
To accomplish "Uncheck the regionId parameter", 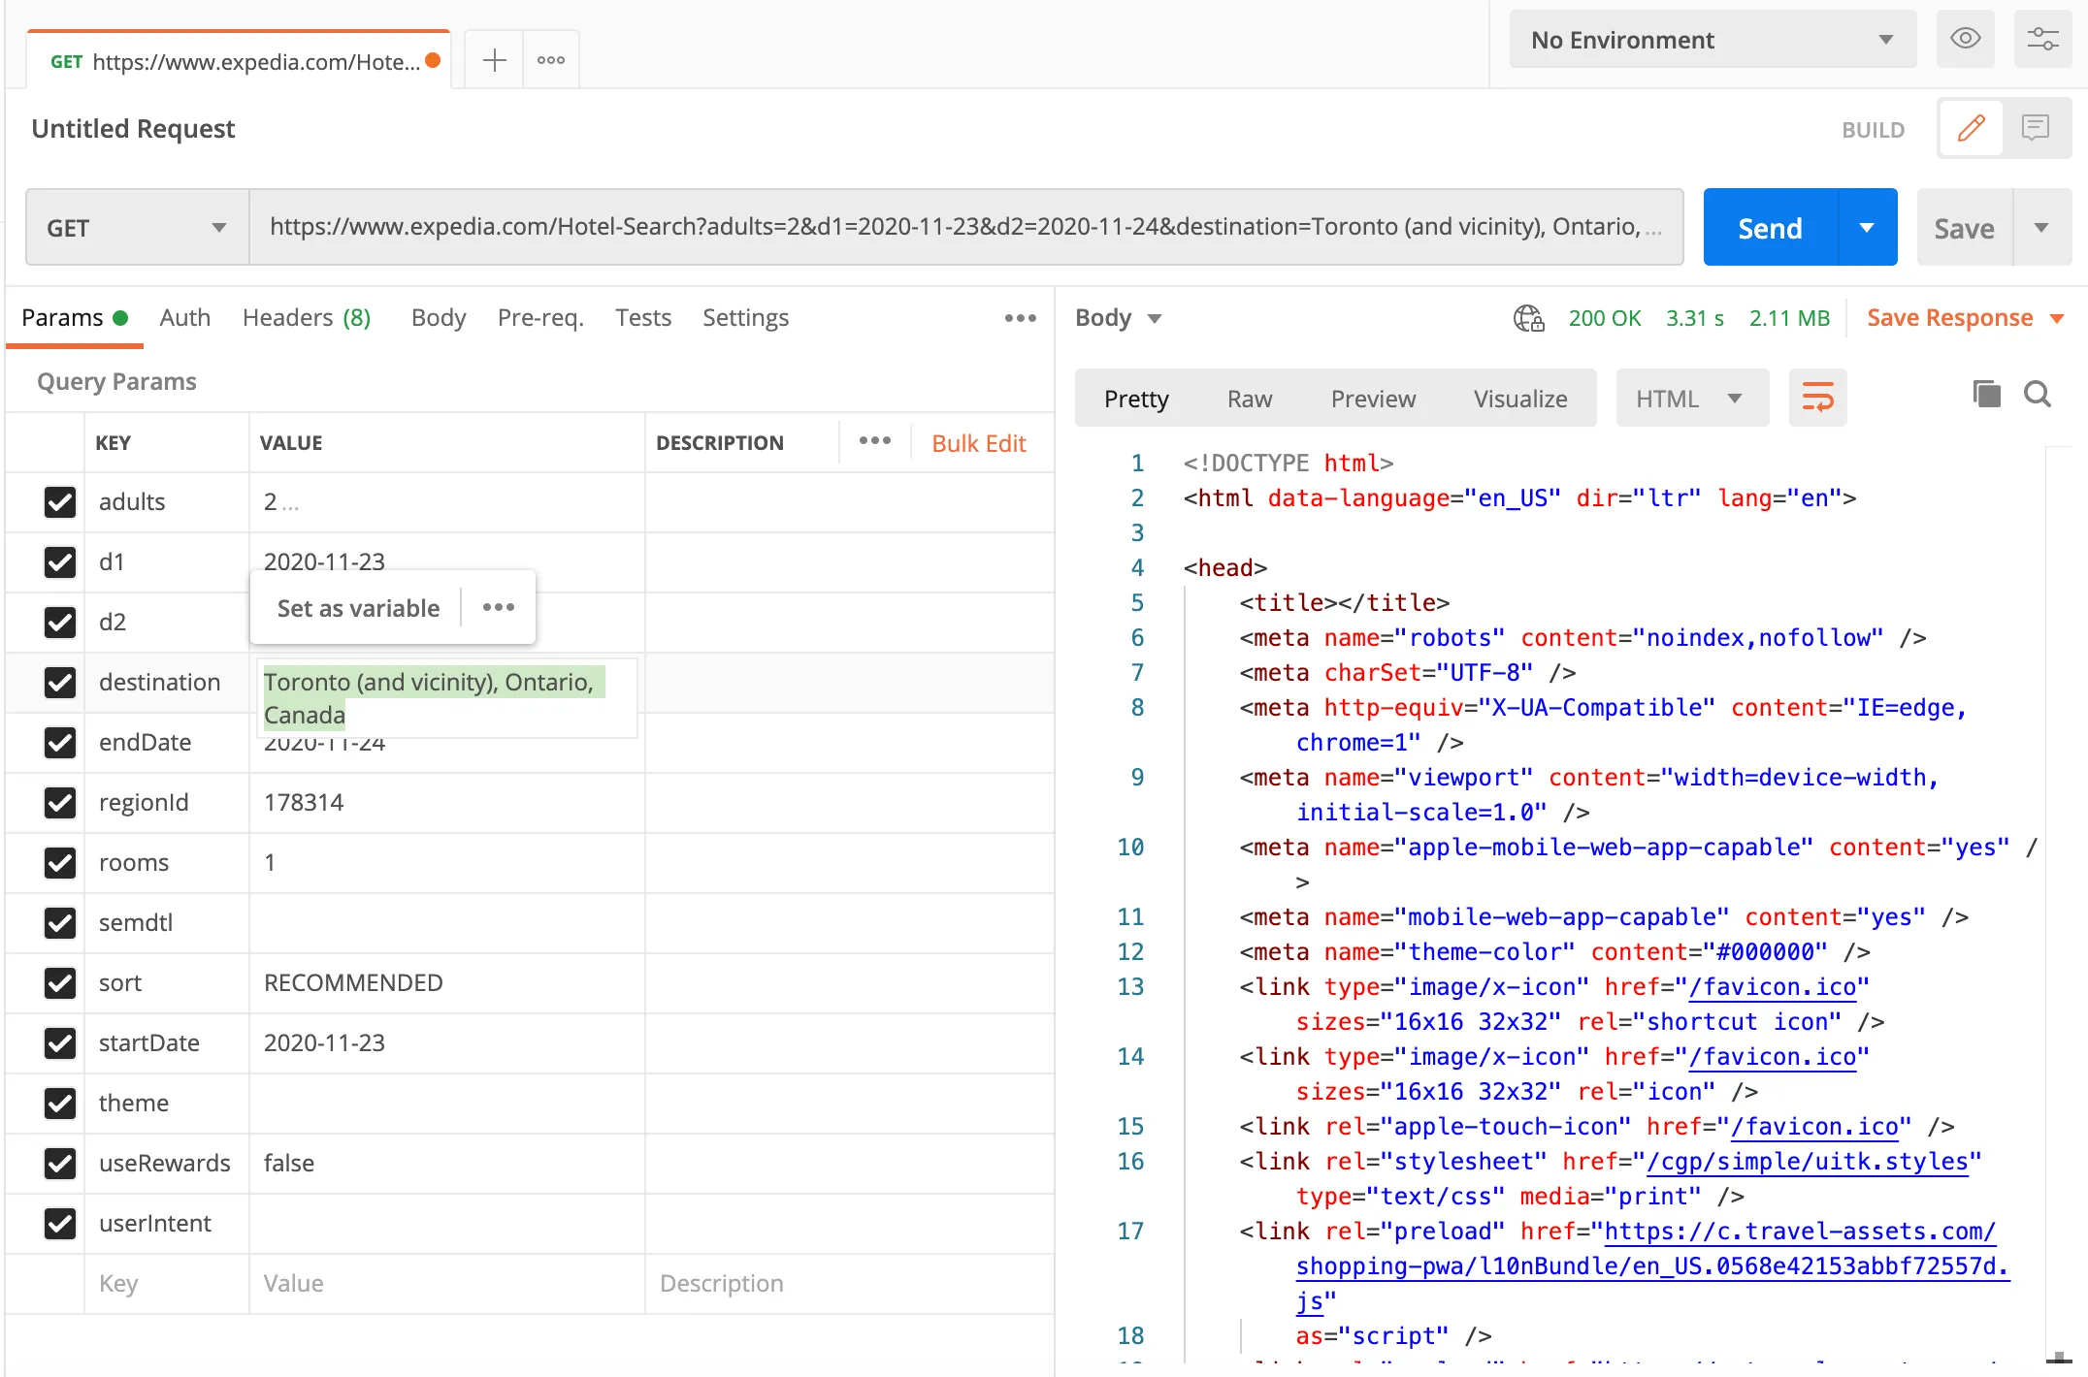I will point(60,803).
